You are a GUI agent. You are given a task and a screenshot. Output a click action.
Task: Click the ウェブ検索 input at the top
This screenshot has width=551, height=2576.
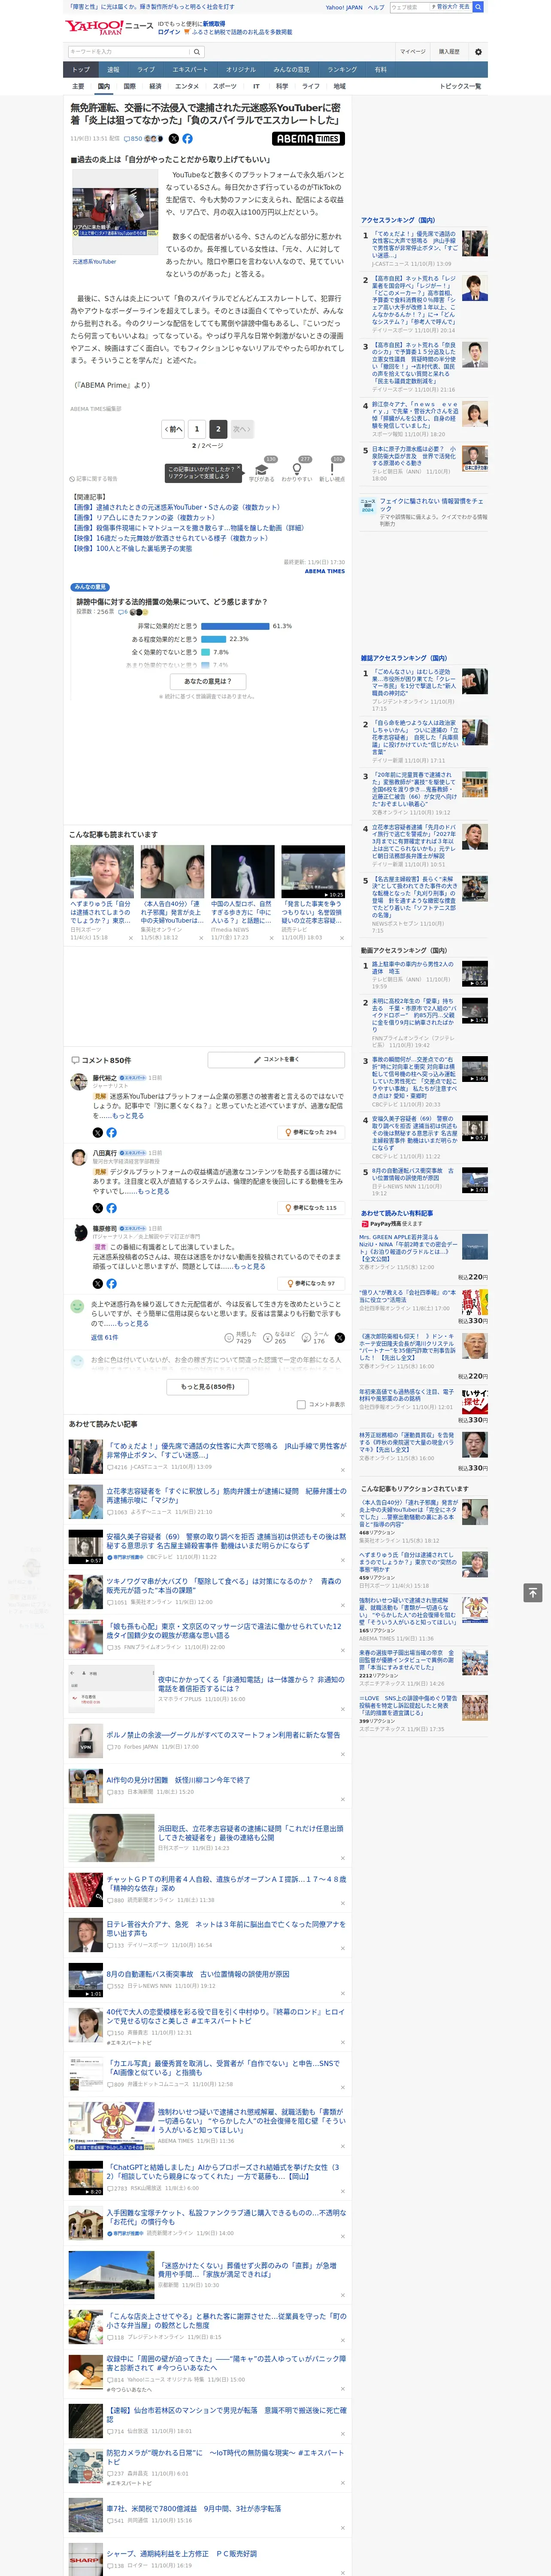[x=409, y=7]
